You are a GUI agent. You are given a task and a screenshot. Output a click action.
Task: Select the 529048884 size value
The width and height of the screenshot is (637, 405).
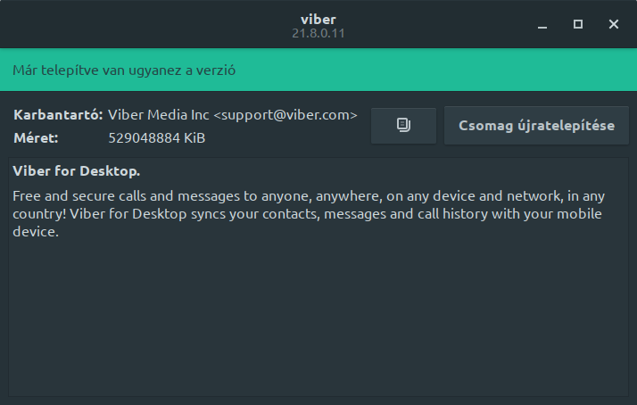coord(144,138)
